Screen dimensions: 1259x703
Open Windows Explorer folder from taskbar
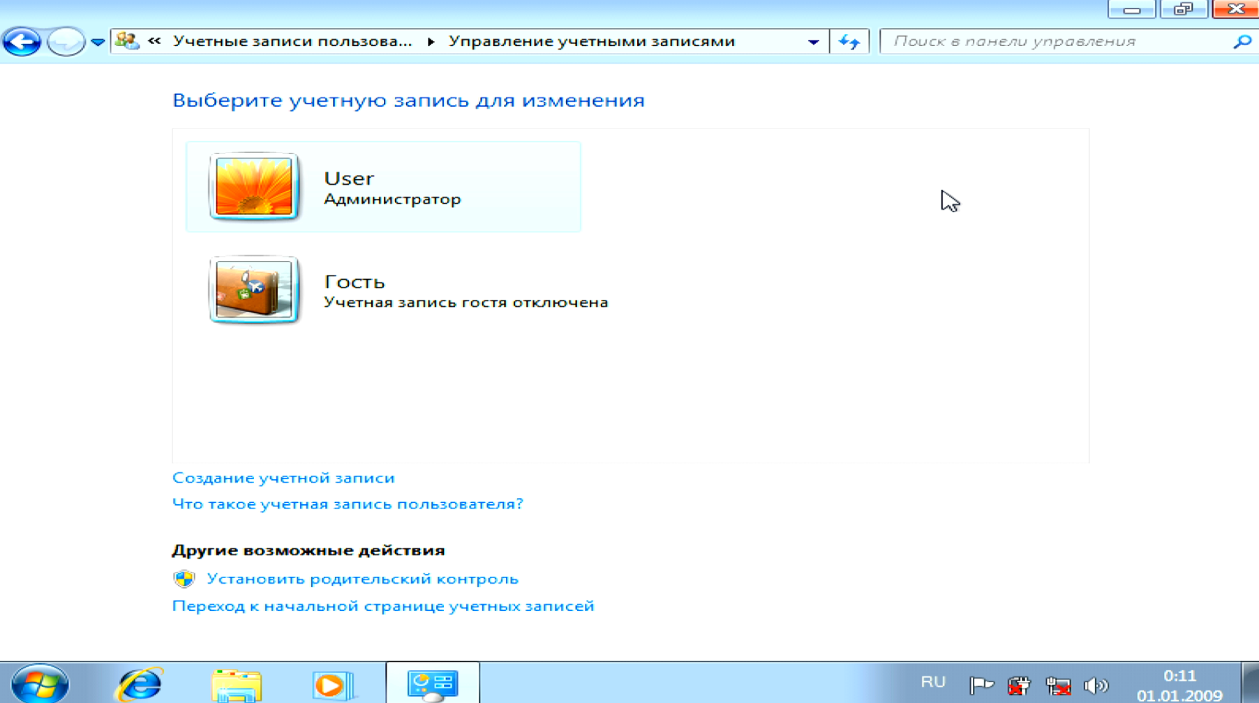coord(237,685)
